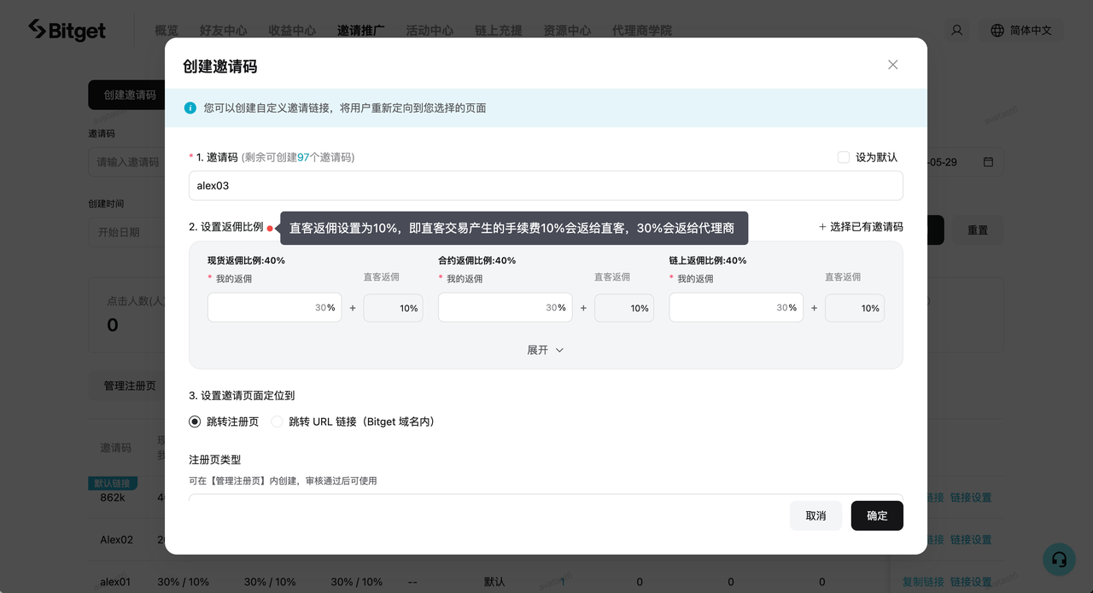
Task: Click the 现货 我的返佣 percentage input
Action: coord(273,308)
